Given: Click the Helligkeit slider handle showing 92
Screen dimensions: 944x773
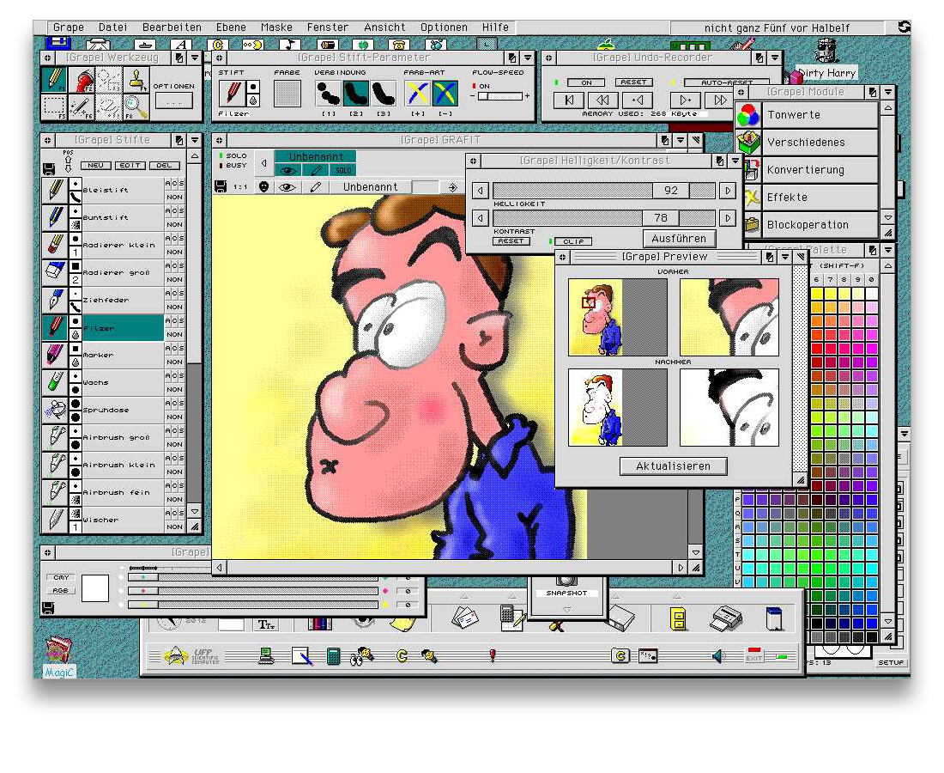Looking at the screenshot, I should click(x=671, y=191).
